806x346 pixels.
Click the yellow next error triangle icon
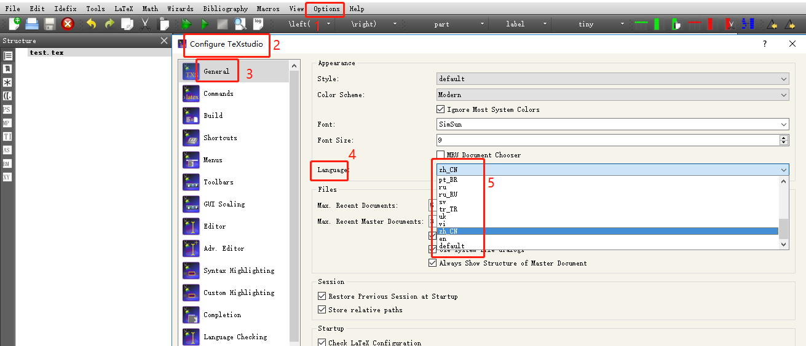790,24
